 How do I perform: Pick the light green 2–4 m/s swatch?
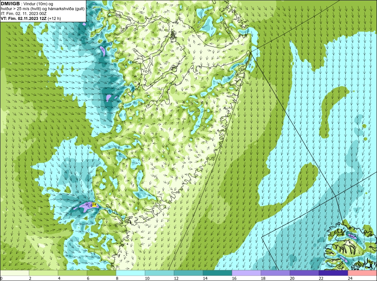43,273
